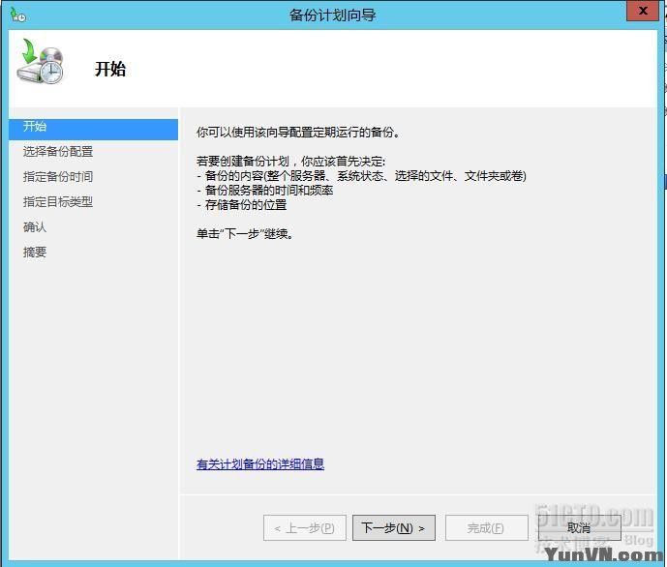The width and height of the screenshot is (667, 567).
Task: Click the text 单击"下一步"继续
Action: pyautogui.click(x=245, y=234)
